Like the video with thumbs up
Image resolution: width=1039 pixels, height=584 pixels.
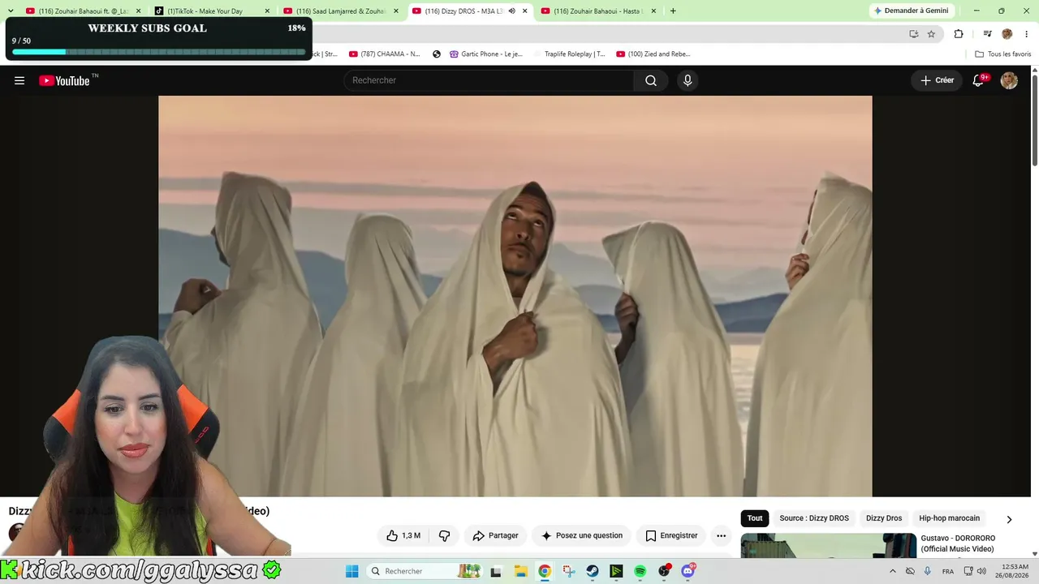click(x=403, y=535)
